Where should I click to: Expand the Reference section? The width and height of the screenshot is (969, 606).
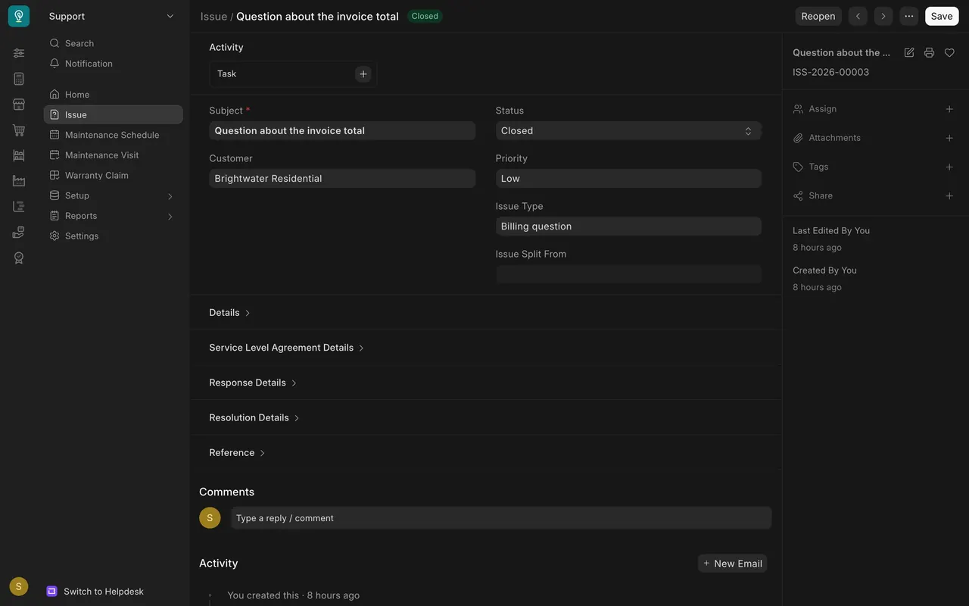[x=238, y=453]
